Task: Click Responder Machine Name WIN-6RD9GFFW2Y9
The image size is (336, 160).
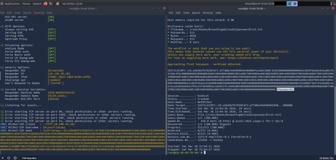Action: pos(61,93)
